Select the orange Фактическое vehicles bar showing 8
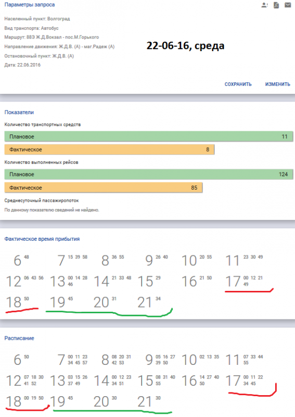This screenshot has height=417, width=295. (x=109, y=150)
